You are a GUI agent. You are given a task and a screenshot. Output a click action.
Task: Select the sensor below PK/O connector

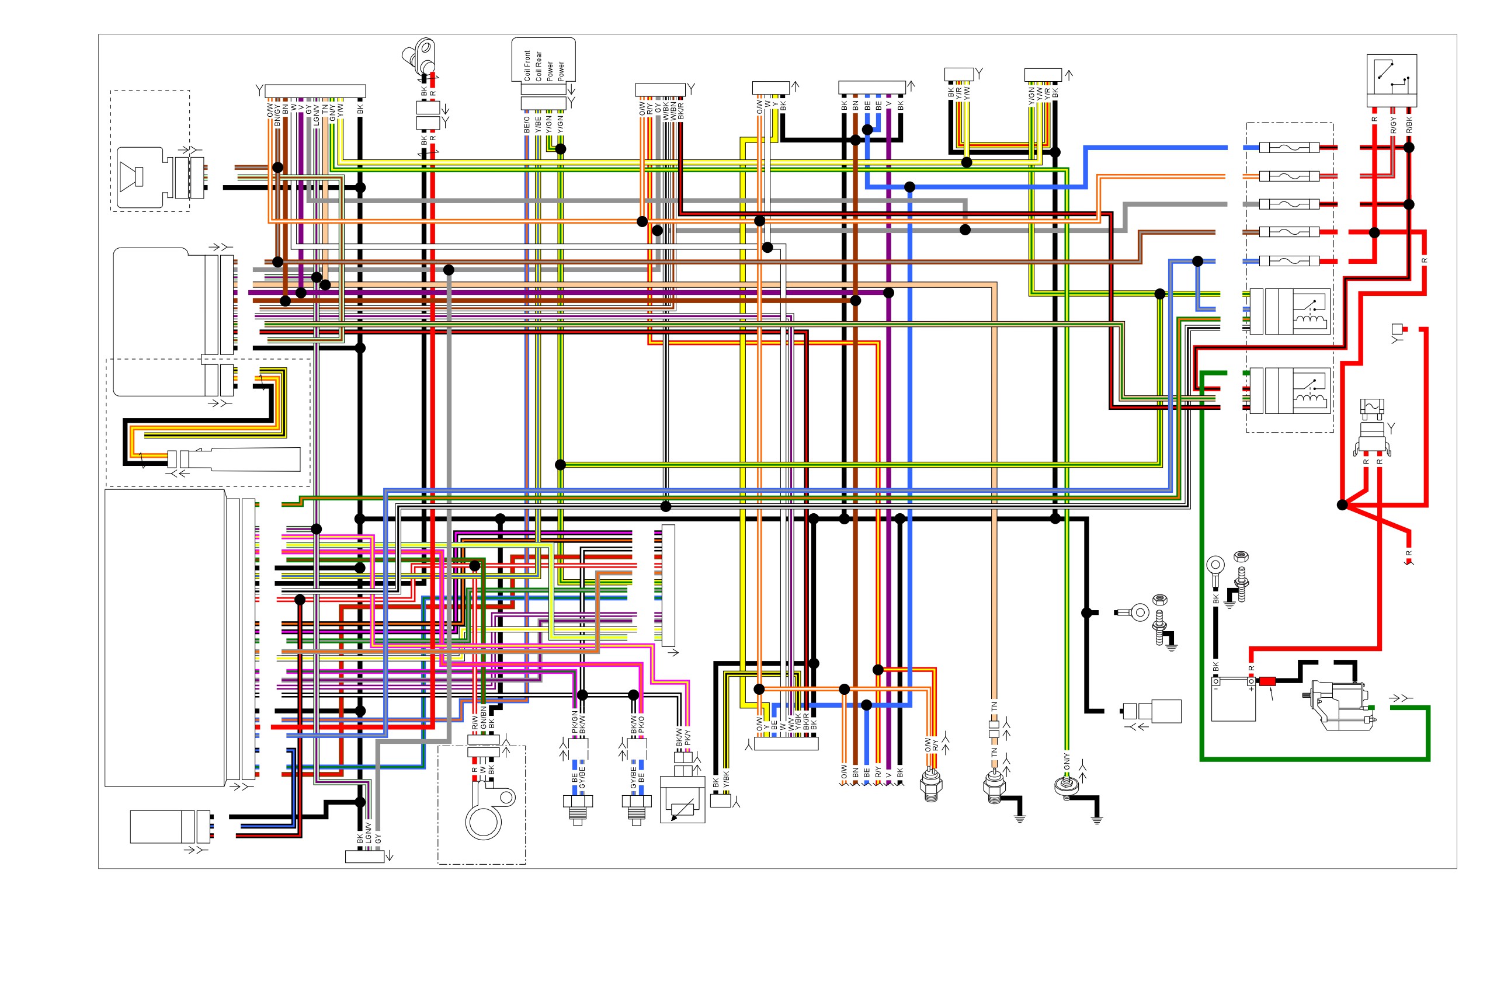pos(636,810)
